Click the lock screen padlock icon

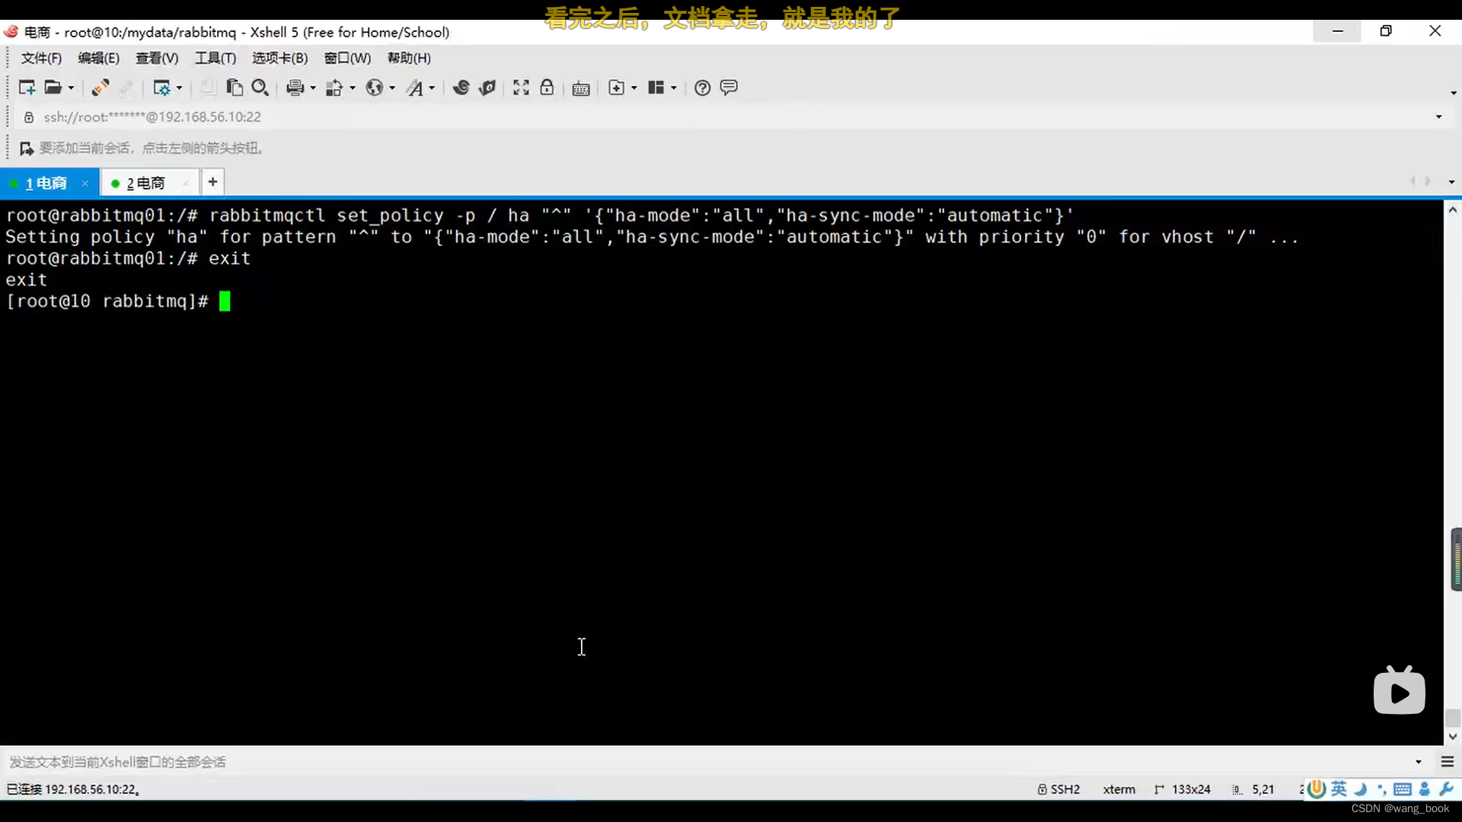coord(547,88)
